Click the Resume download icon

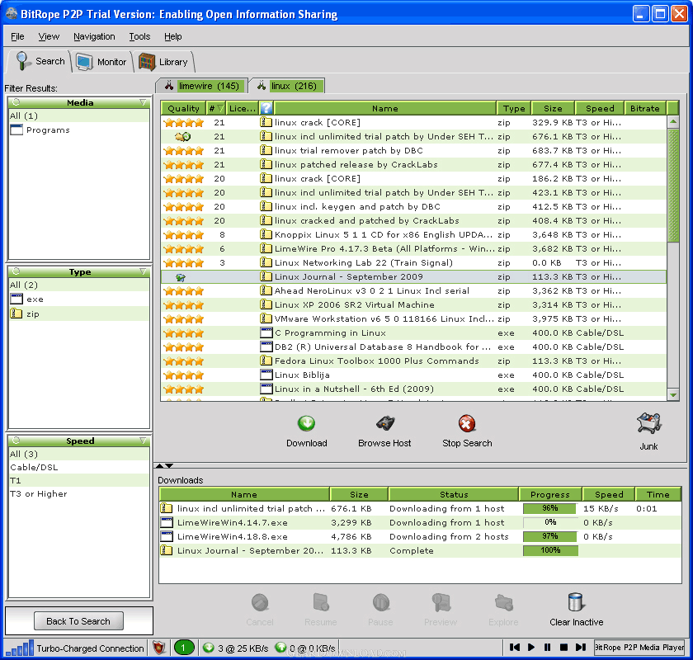click(321, 602)
